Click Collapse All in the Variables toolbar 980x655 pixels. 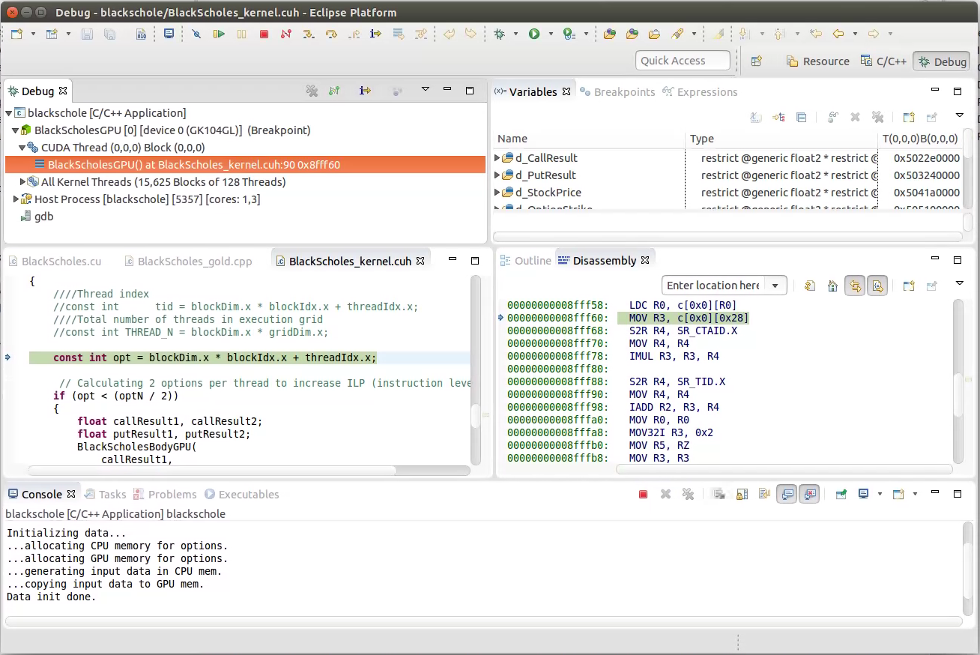pos(801,117)
